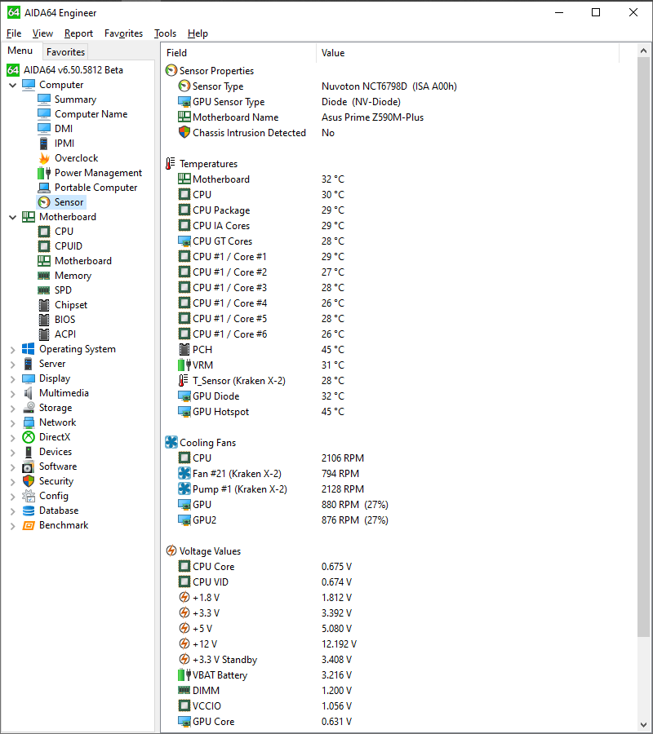The width and height of the screenshot is (653, 734).
Task: Click the AIDA64 v6.50.5812 Beta root icon
Action: tap(12, 70)
